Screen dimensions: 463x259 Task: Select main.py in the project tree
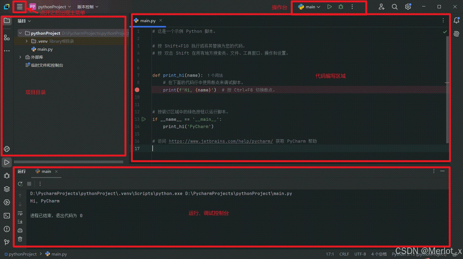tap(45, 49)
